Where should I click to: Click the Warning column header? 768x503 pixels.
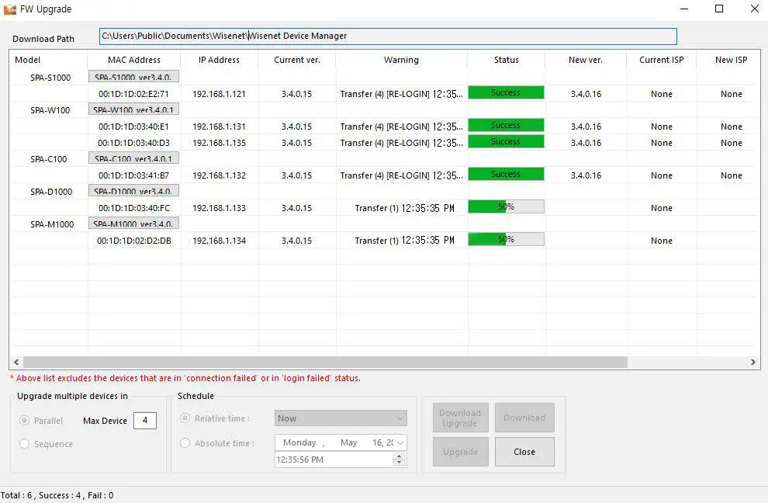[401, 60]
